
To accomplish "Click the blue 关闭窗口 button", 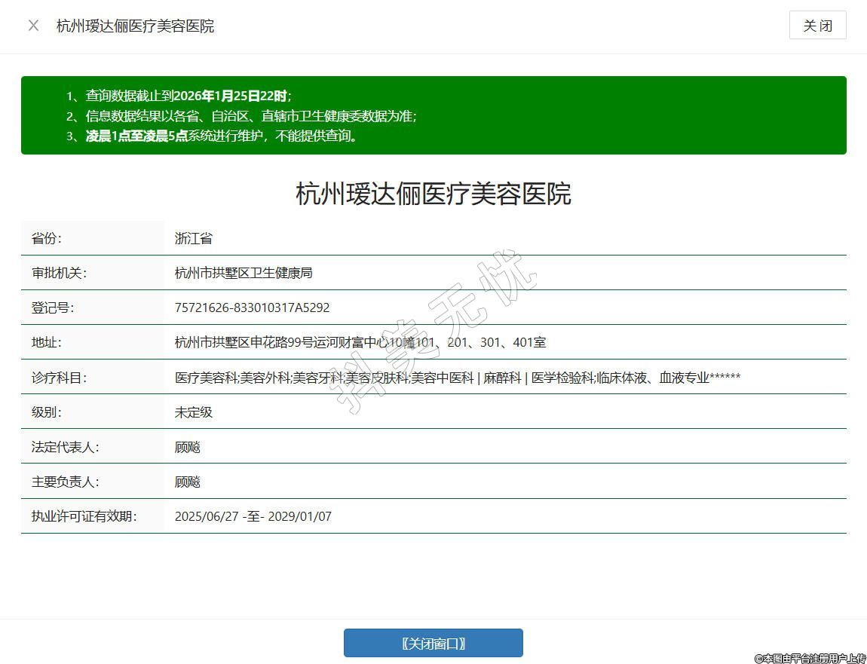I will [433, 643].
